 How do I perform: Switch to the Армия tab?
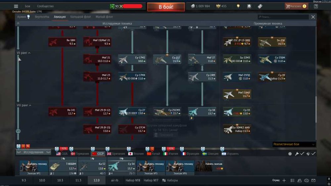pyautogui.click(x=24, y=17)
